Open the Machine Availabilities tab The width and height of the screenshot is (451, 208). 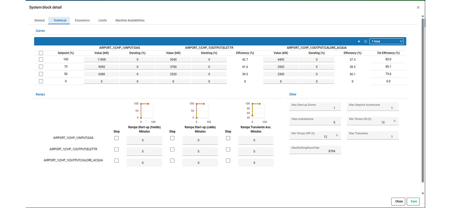[130, 20]
